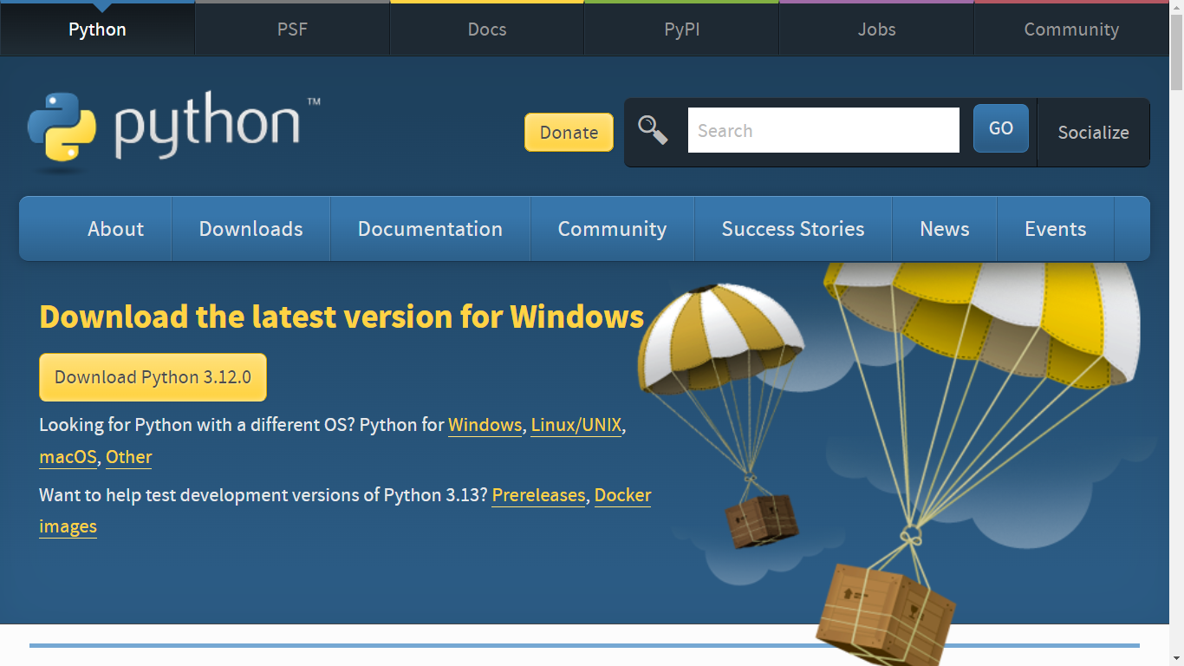This screenshot has height=666, width=1184.
Task: Open the Socialize menu
Action: [1093, 133]
